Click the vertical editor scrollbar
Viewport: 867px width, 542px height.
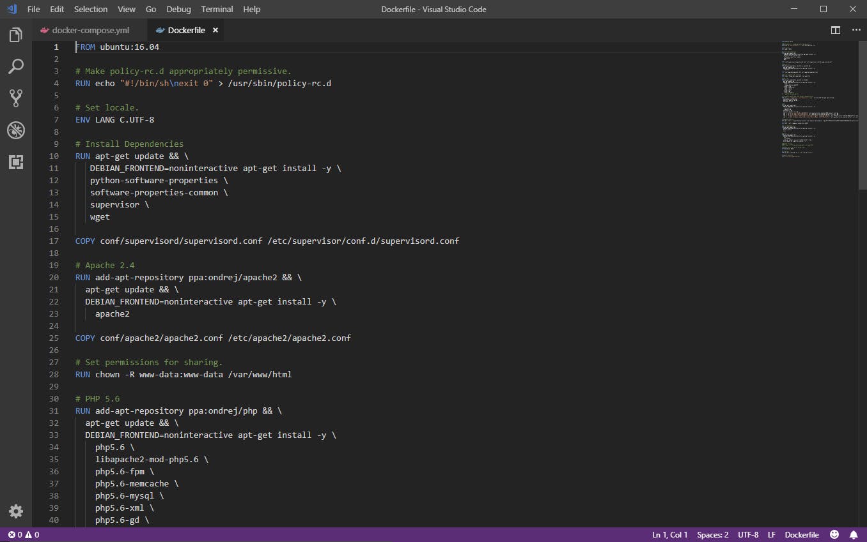863,116
